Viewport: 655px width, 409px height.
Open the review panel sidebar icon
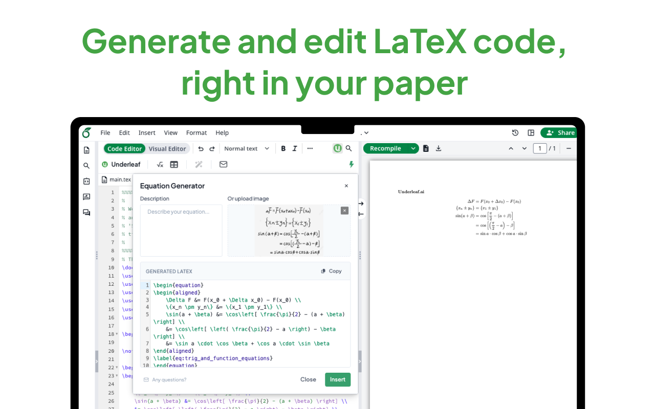86,197
